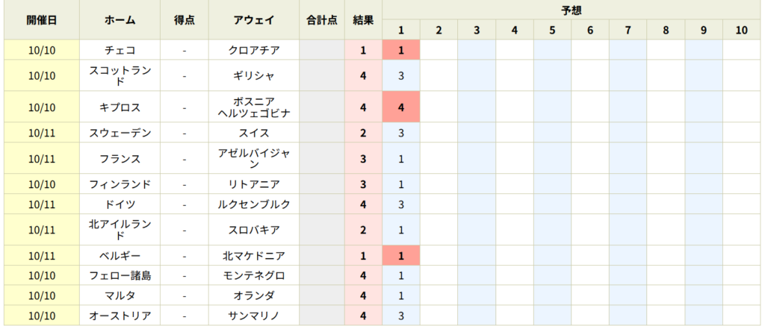Image resolution: width=765 pixels, height=326 pixels.
Task: Click the ホーム column header
Action: 120,20
